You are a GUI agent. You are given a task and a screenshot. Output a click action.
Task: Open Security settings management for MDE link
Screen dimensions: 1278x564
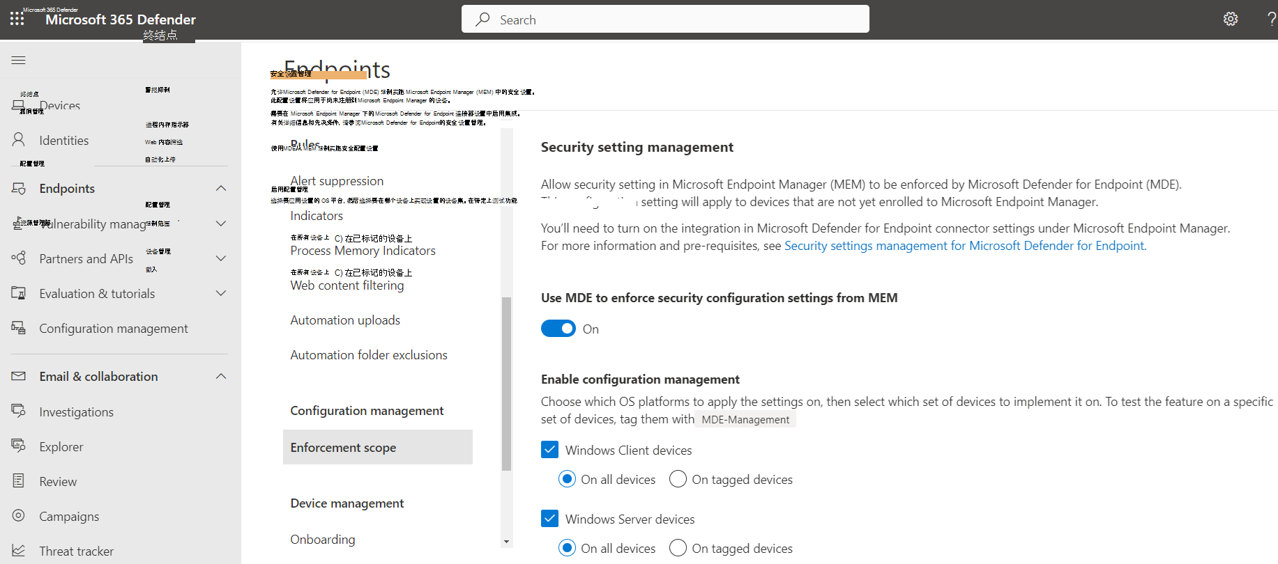966,246
